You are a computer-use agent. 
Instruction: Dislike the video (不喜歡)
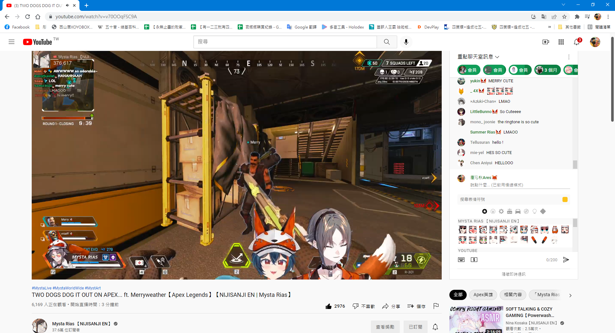(x=364, y=306)
